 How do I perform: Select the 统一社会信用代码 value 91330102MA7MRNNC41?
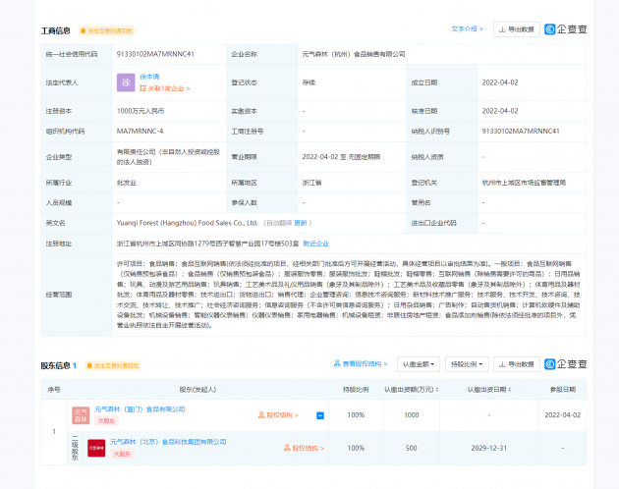tap(155, 54)
